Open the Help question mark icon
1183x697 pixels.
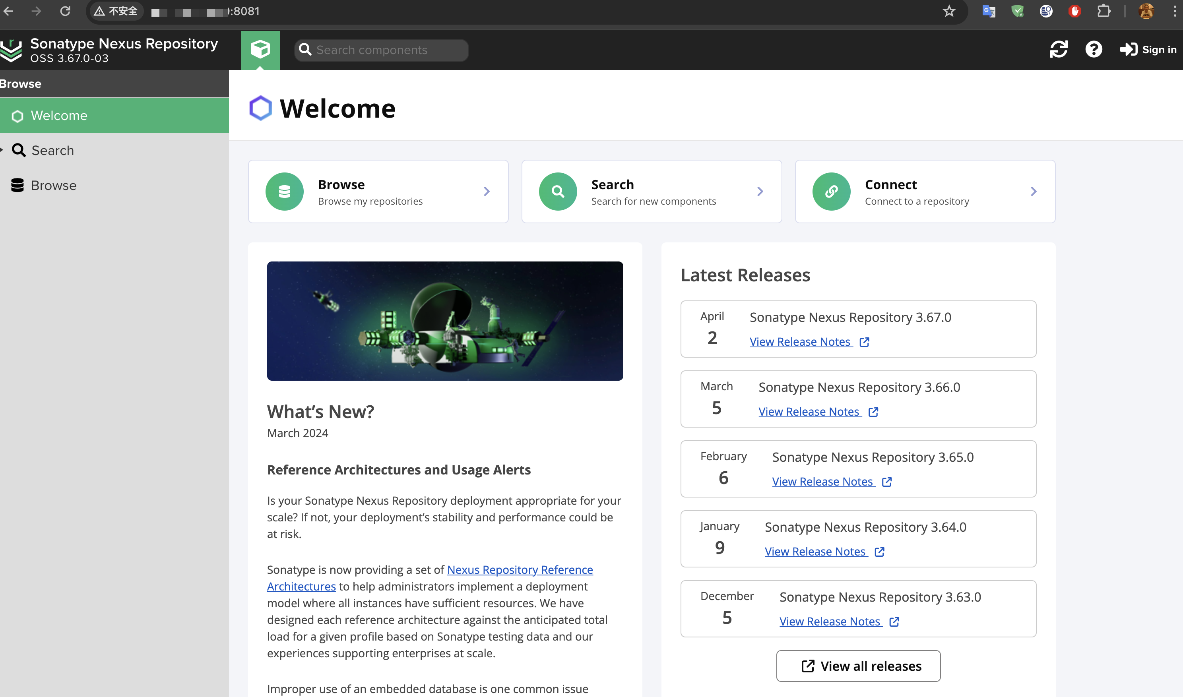(x=1094, y=49)
